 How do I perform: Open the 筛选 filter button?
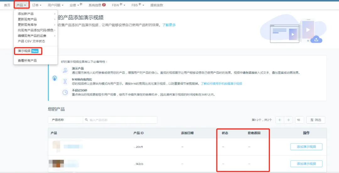[316, 120]
